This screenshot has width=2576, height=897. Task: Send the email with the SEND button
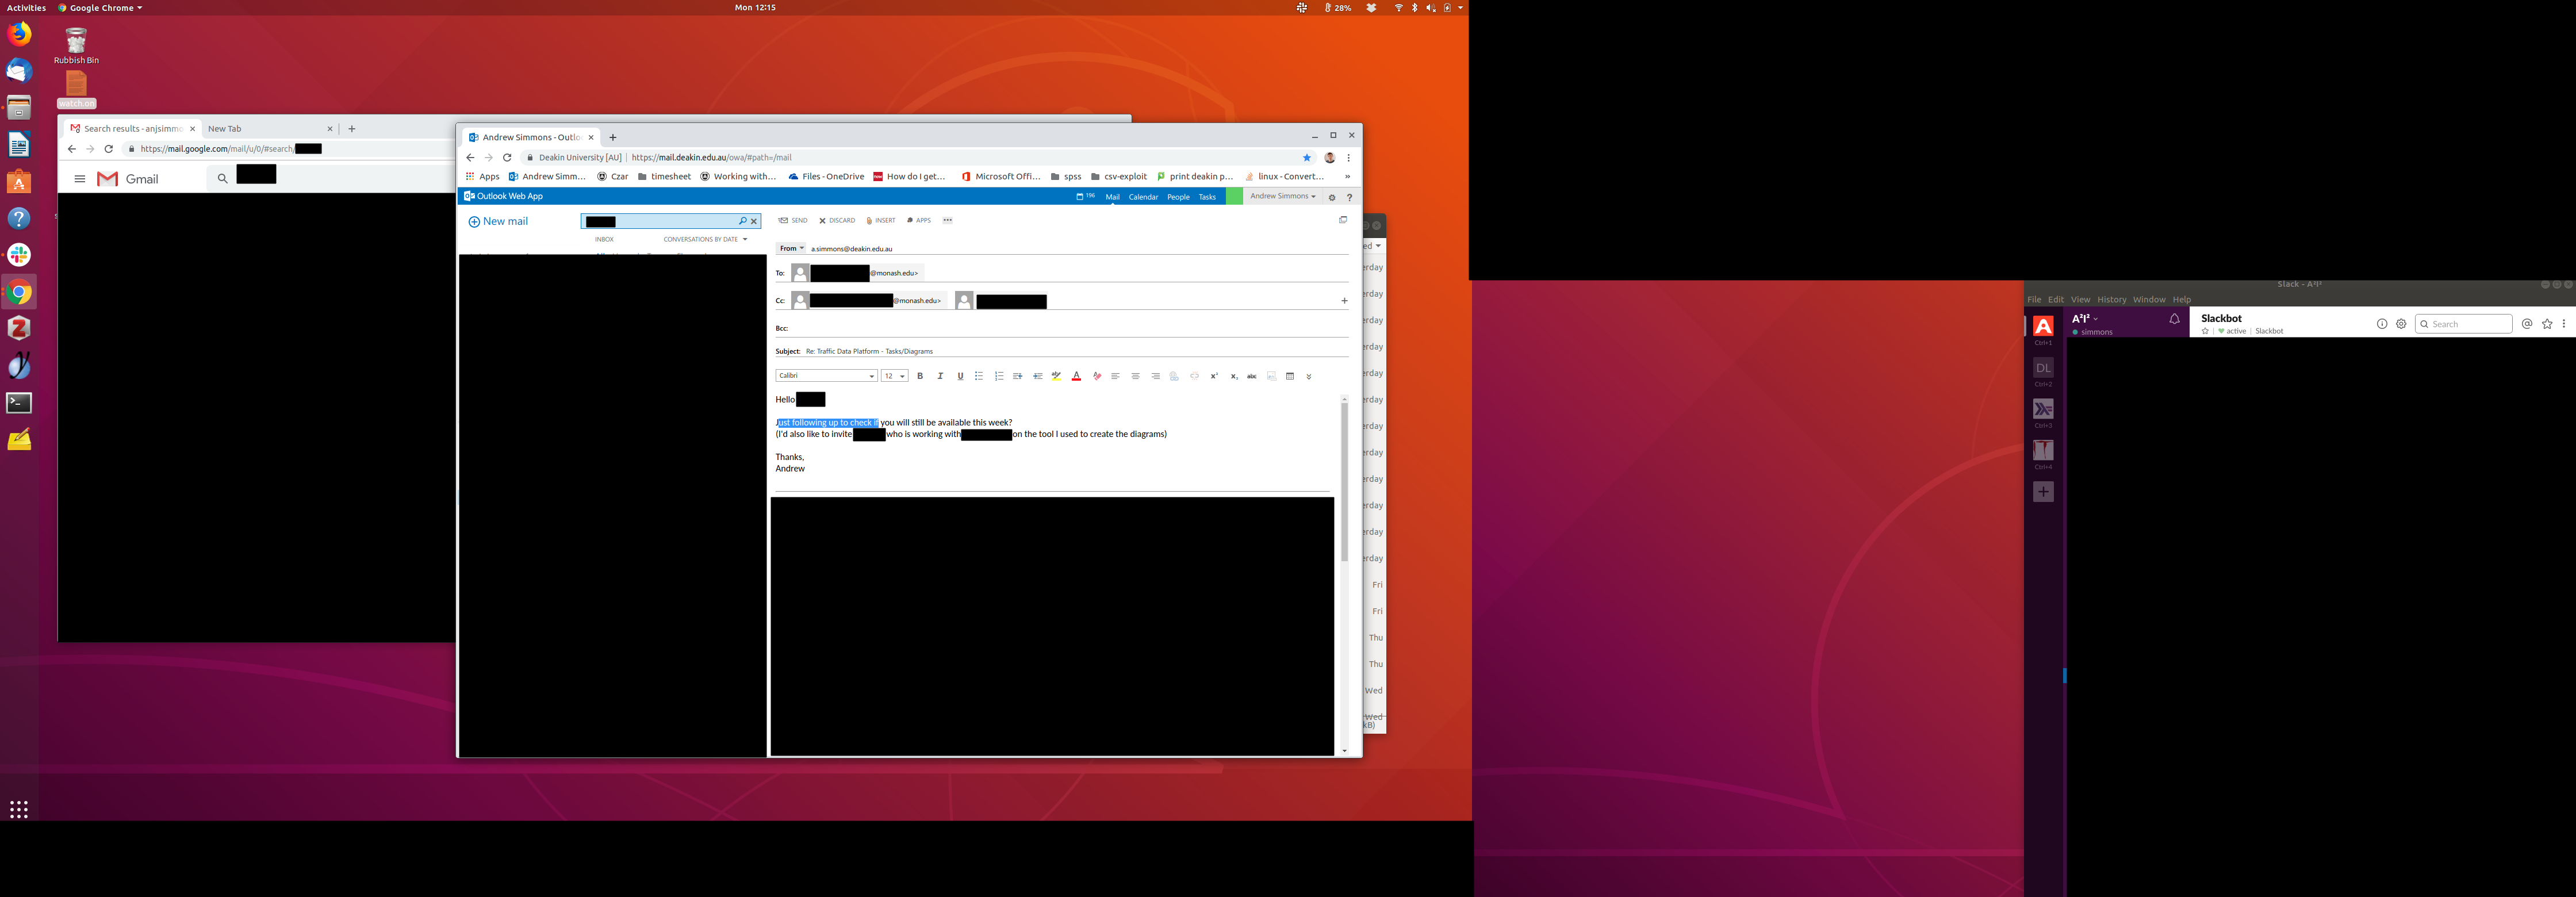(793, 221)
